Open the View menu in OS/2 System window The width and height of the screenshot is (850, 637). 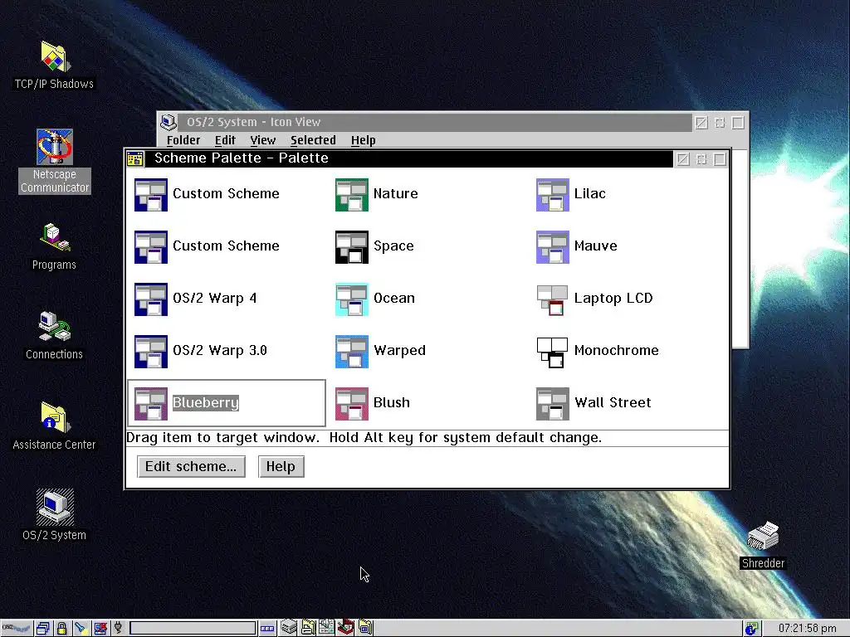pyautogui.click(x=263, y=140)
